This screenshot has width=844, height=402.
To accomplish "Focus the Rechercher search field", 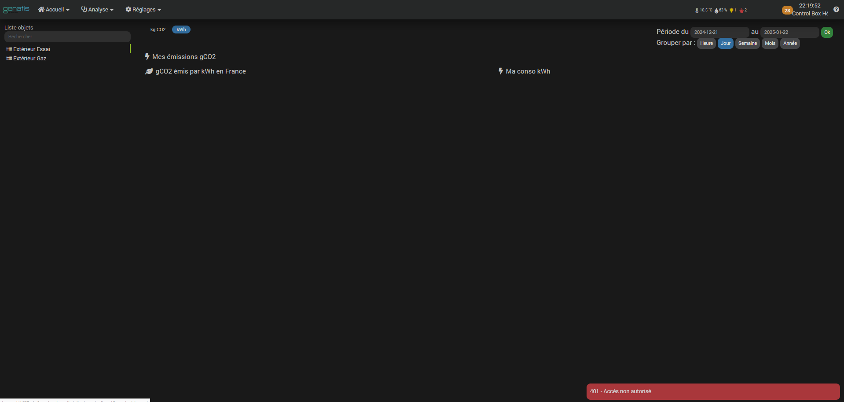I will tap(67, 37).
